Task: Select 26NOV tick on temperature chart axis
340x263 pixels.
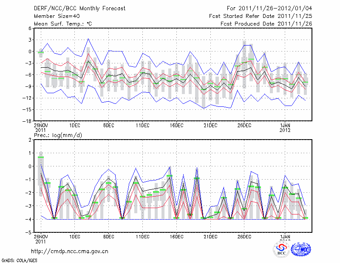Action: pyautogui.click(x=41, y=125)
